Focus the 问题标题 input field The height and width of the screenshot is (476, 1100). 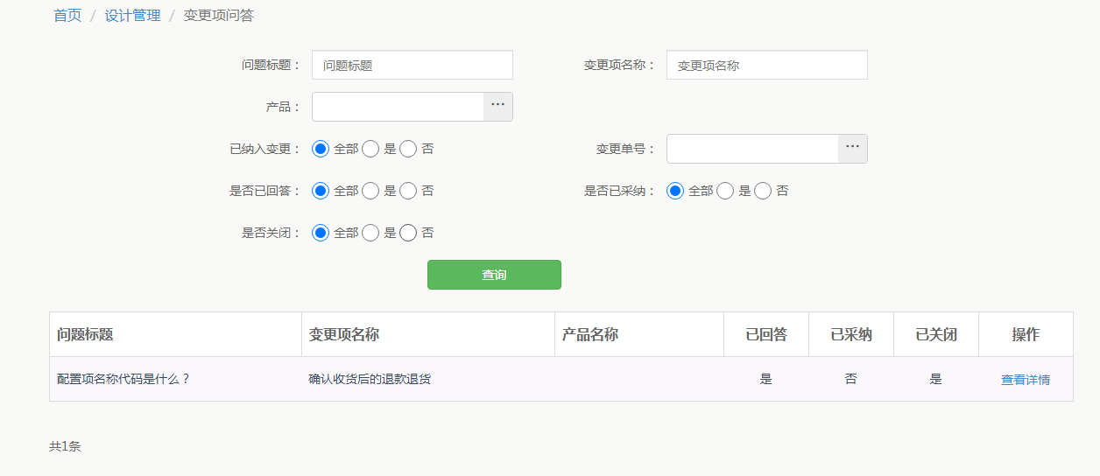(412, 65)
